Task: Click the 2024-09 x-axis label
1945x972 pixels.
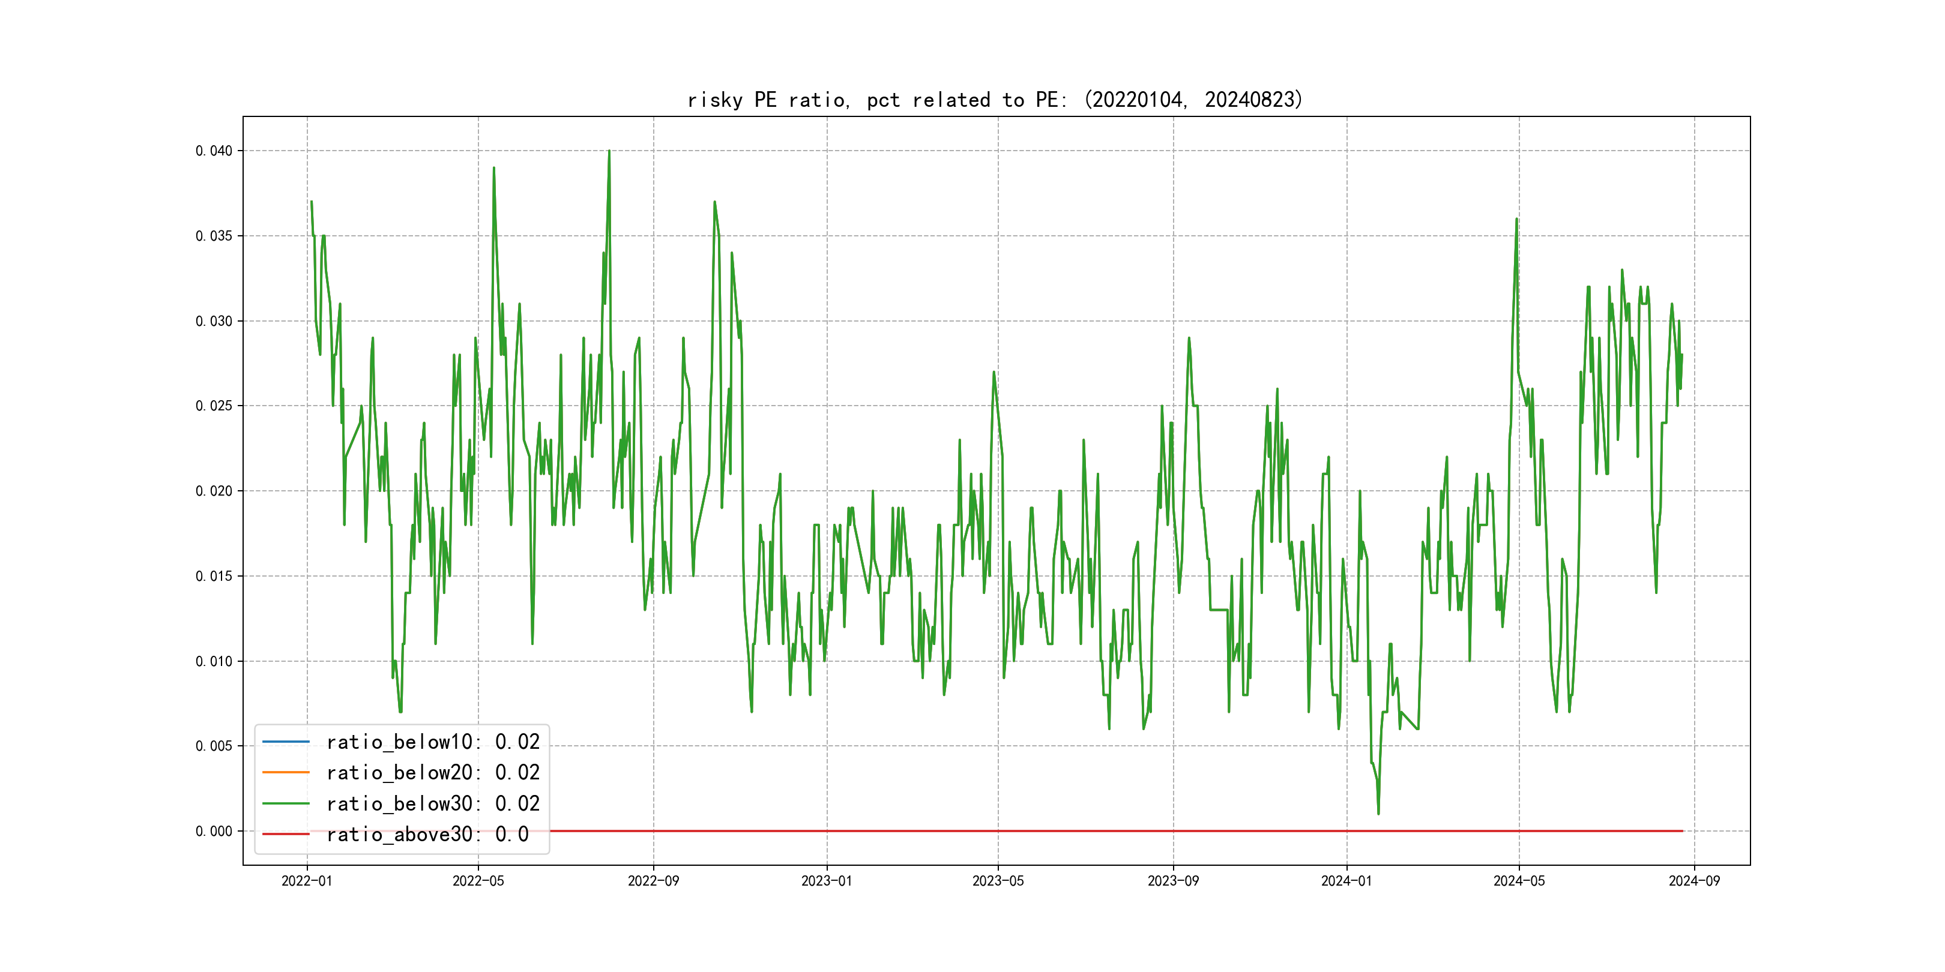Action: (x=1693, y=881)
